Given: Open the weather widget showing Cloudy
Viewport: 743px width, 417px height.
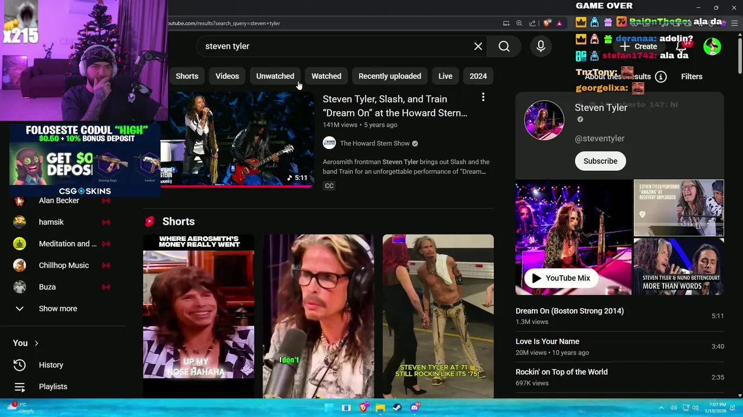Looking at the screenshot, I should 21,408.
